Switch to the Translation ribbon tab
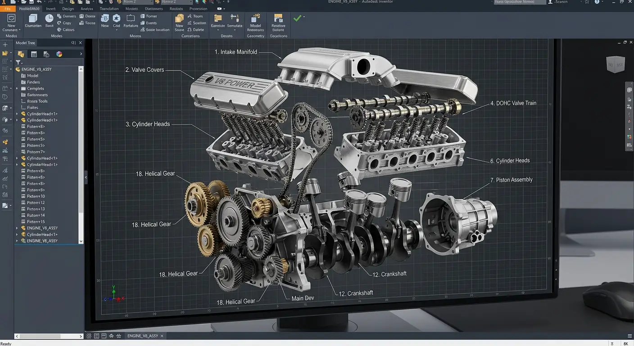 [x=109, y=9]
